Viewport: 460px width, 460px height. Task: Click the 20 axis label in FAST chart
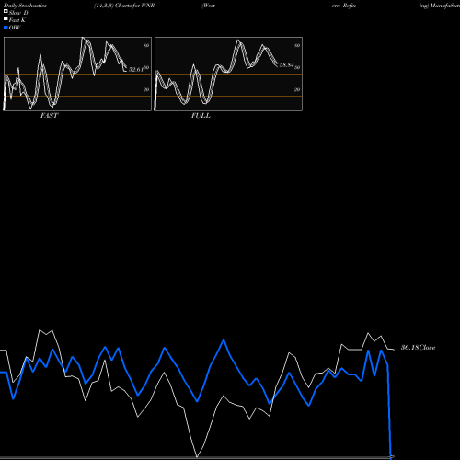146,89
